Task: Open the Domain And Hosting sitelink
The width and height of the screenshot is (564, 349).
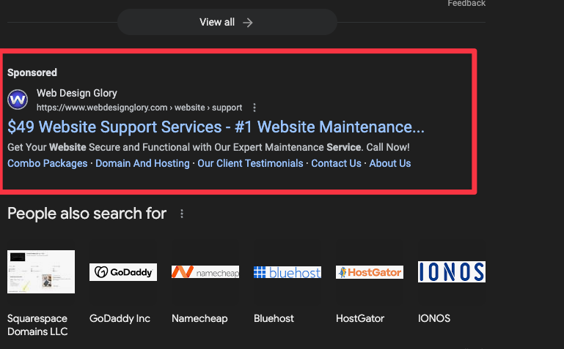Action: point(142,163)
